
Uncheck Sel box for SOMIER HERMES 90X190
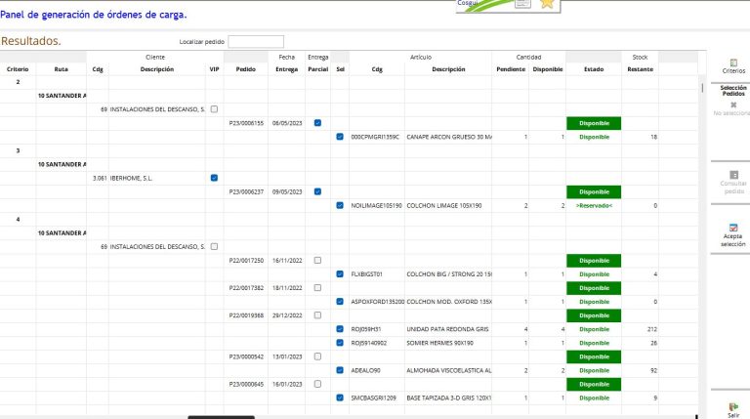pos(340,343)
